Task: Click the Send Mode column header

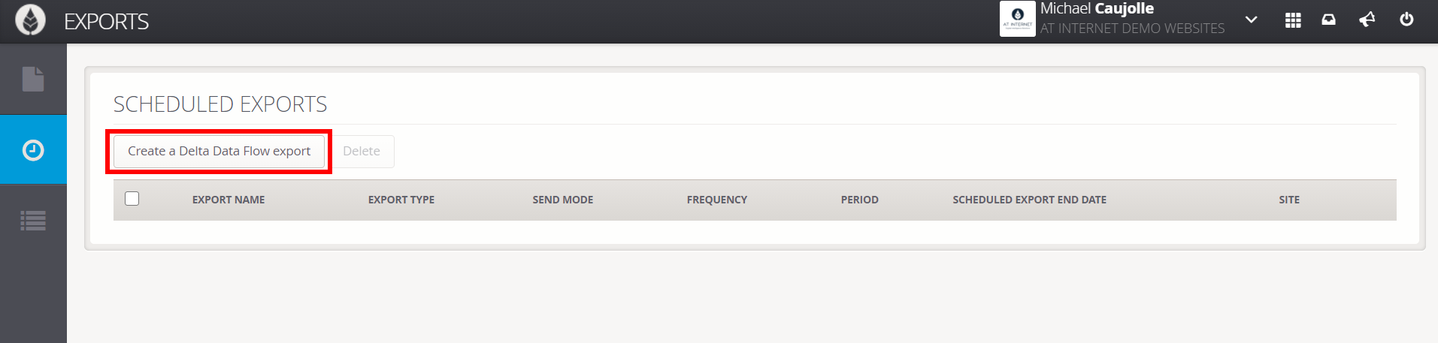Action: 563,200
